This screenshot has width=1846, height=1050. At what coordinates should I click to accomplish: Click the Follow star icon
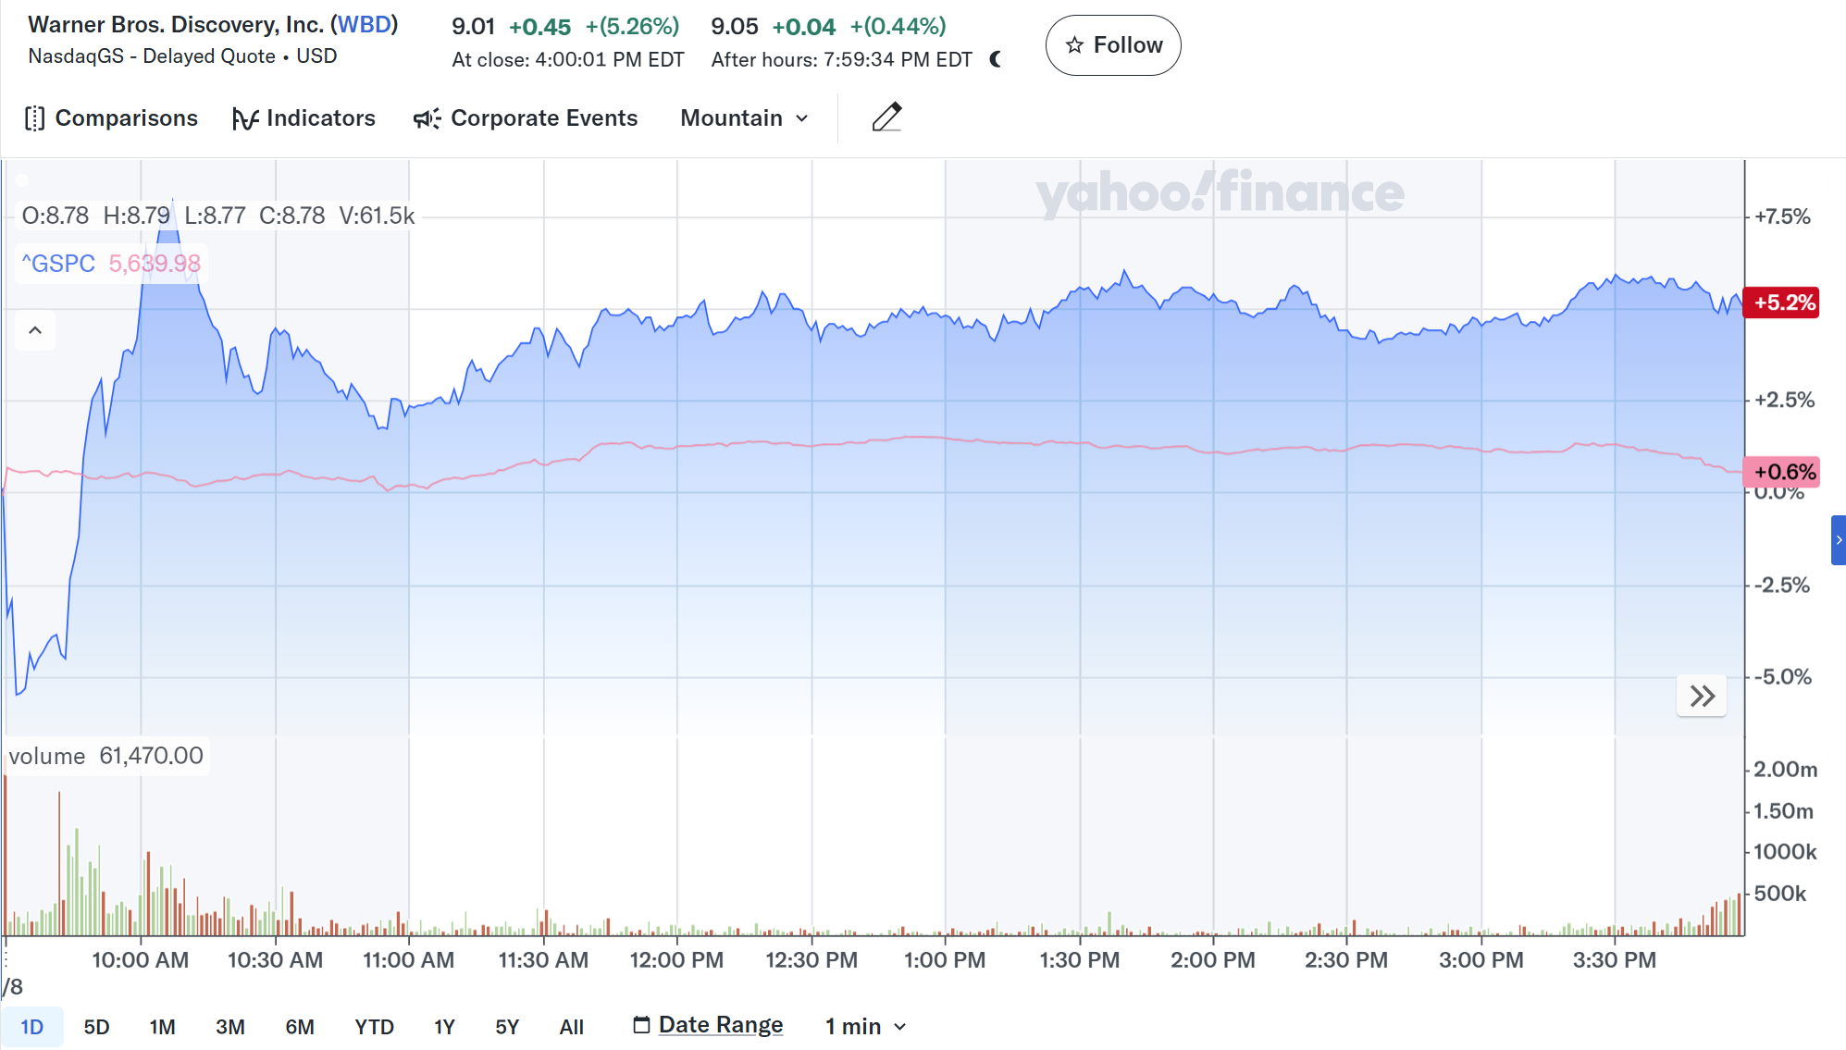coord(1074,45)
